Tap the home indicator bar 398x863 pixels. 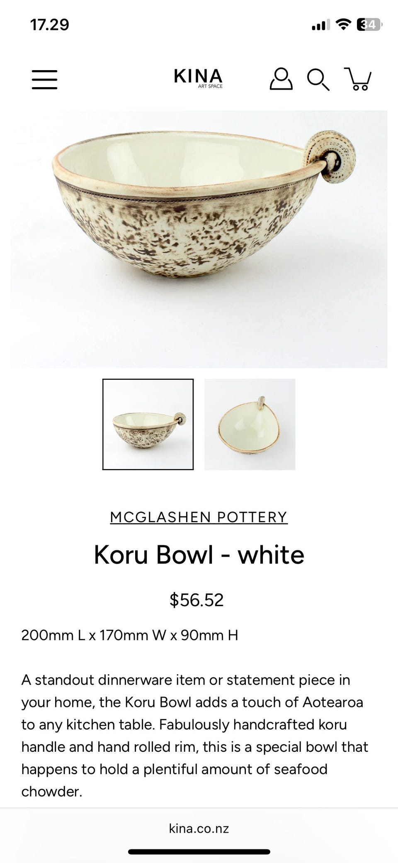coord(199,852)
